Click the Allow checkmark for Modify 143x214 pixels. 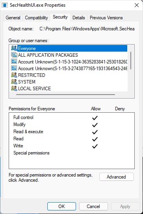pos(95,125)
